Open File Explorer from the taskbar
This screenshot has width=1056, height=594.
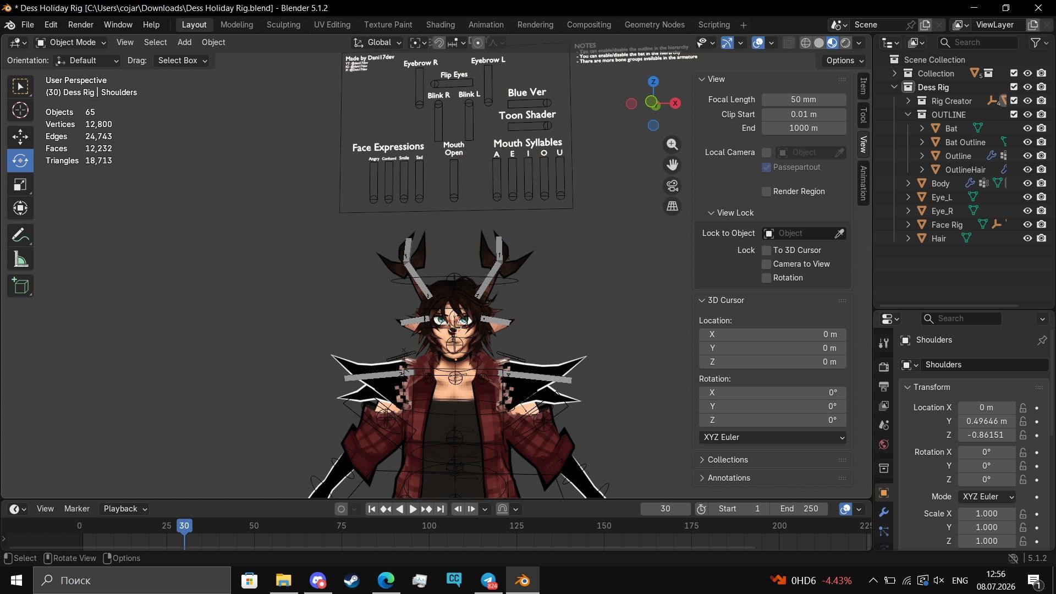(283, 580)
